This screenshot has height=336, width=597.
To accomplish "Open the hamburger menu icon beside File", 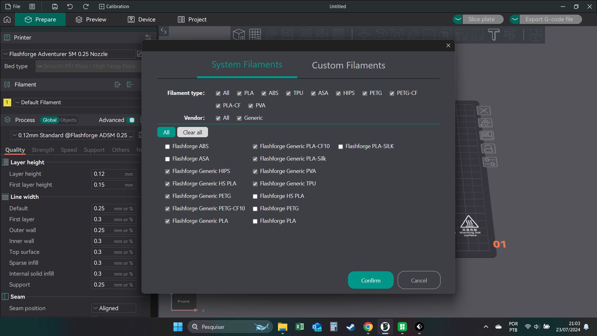I will click(x=32, y=6).
